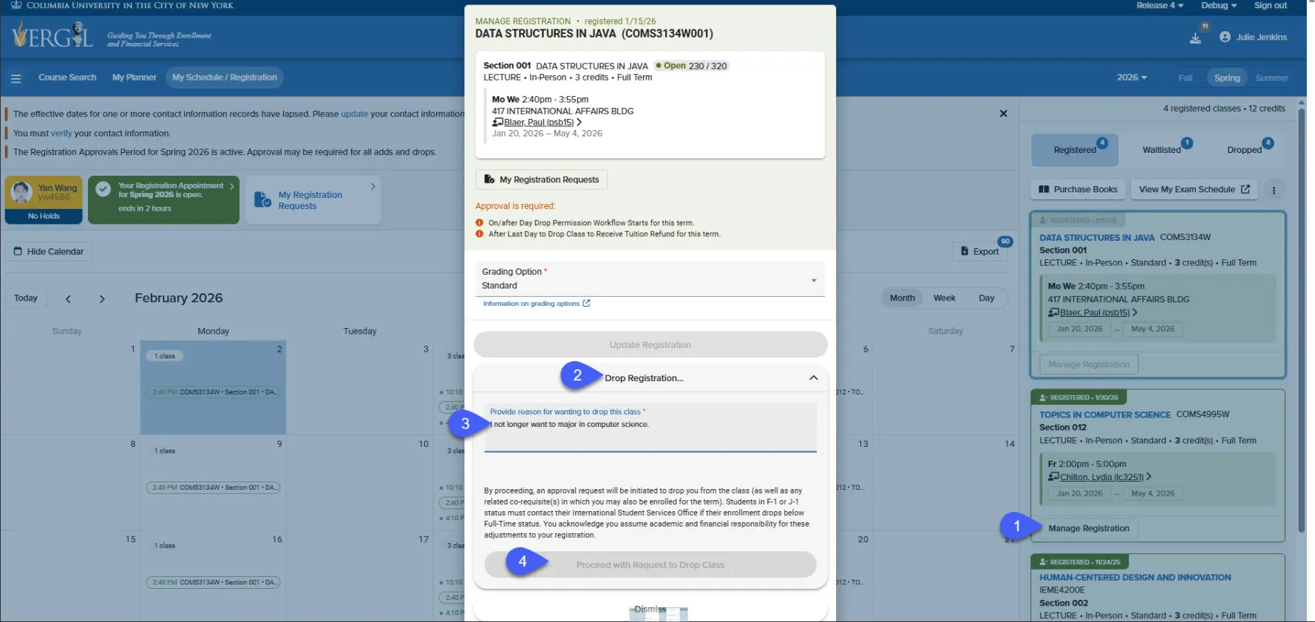
Task: Click Hide Calendar button
Action: pos(49,252)
